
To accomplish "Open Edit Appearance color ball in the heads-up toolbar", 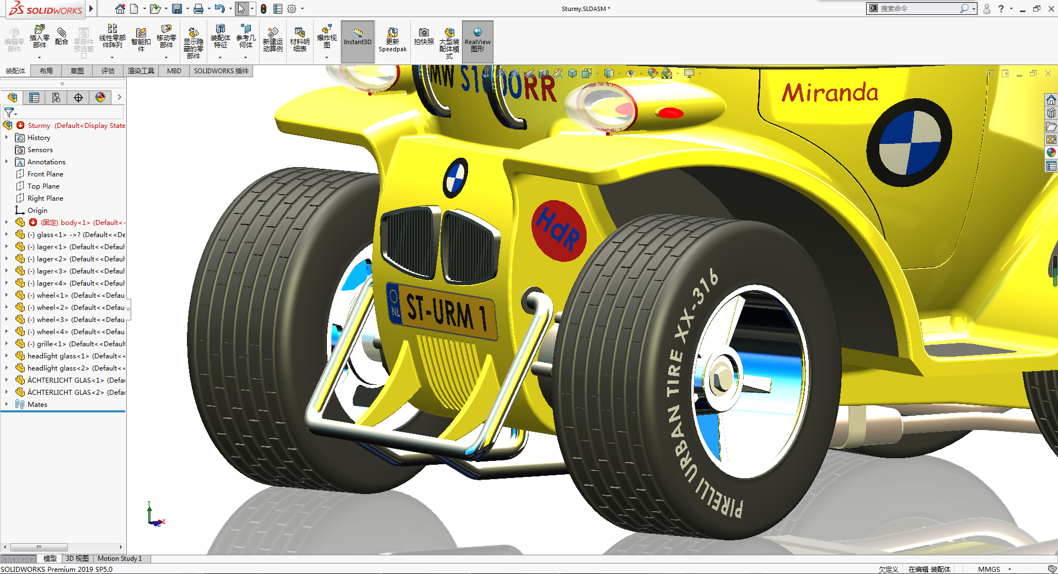I will (x=653, y=73).
